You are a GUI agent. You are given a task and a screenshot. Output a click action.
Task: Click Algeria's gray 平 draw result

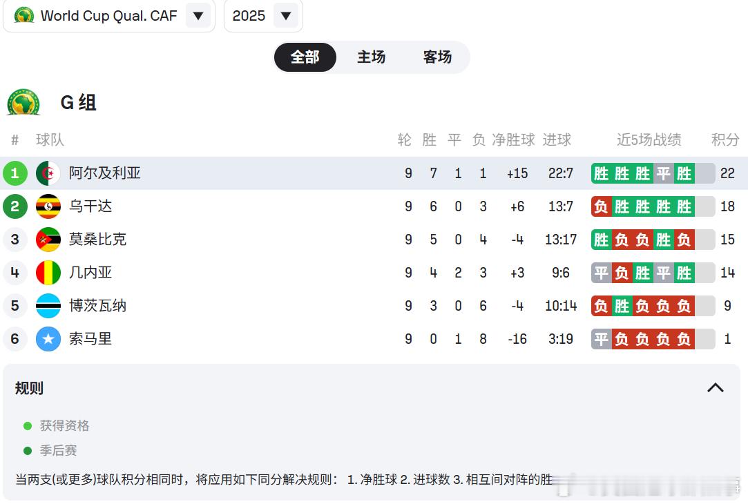pyautogui.click(x=663, y=173)
